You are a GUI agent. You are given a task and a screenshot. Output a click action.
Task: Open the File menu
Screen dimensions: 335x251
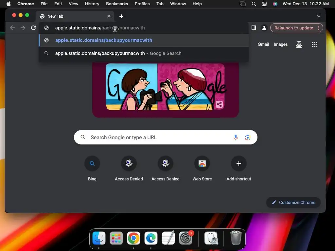coord(44,4)
